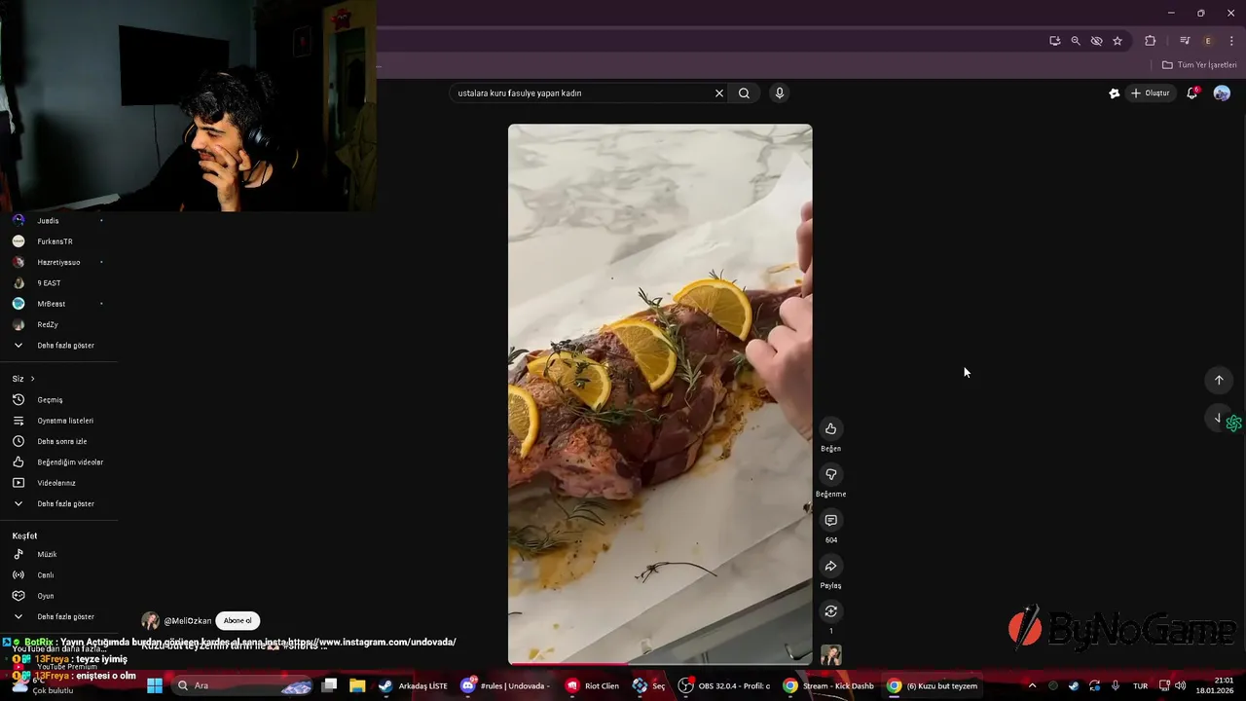Image resolution: width=1246 pixels, height=701 pixels.
Task: Open Steam Arkadaş LİSTE taskbar window
Action: [414, 685]
